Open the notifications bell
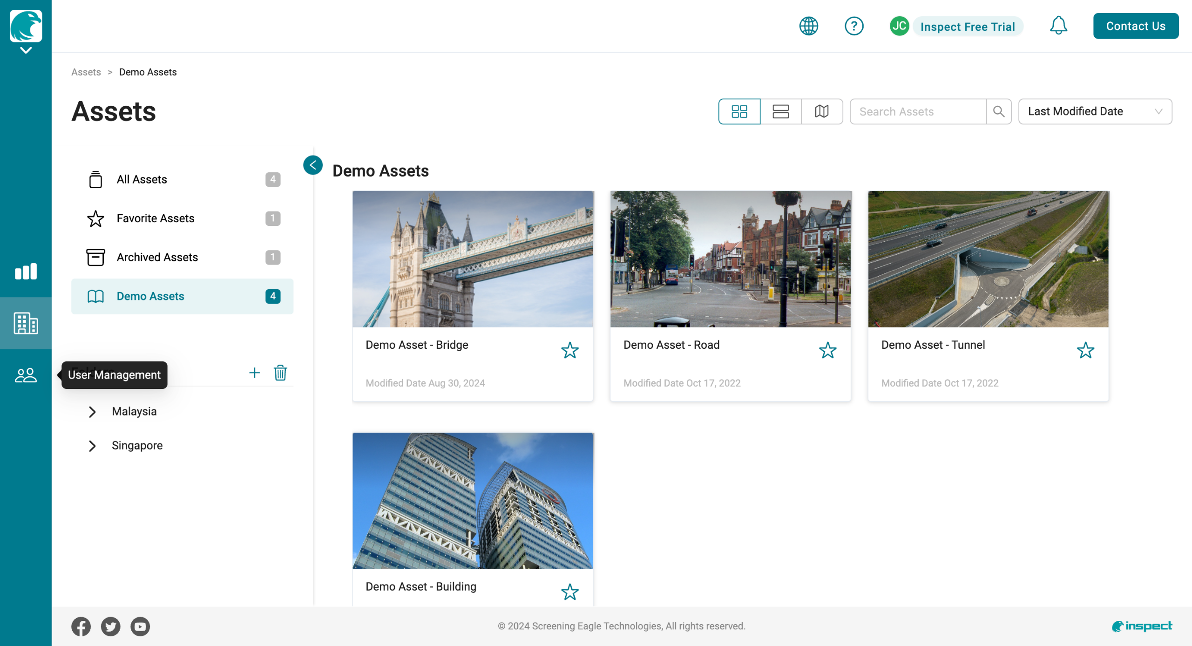1192x646 pixels. (x=1058, y=26)
